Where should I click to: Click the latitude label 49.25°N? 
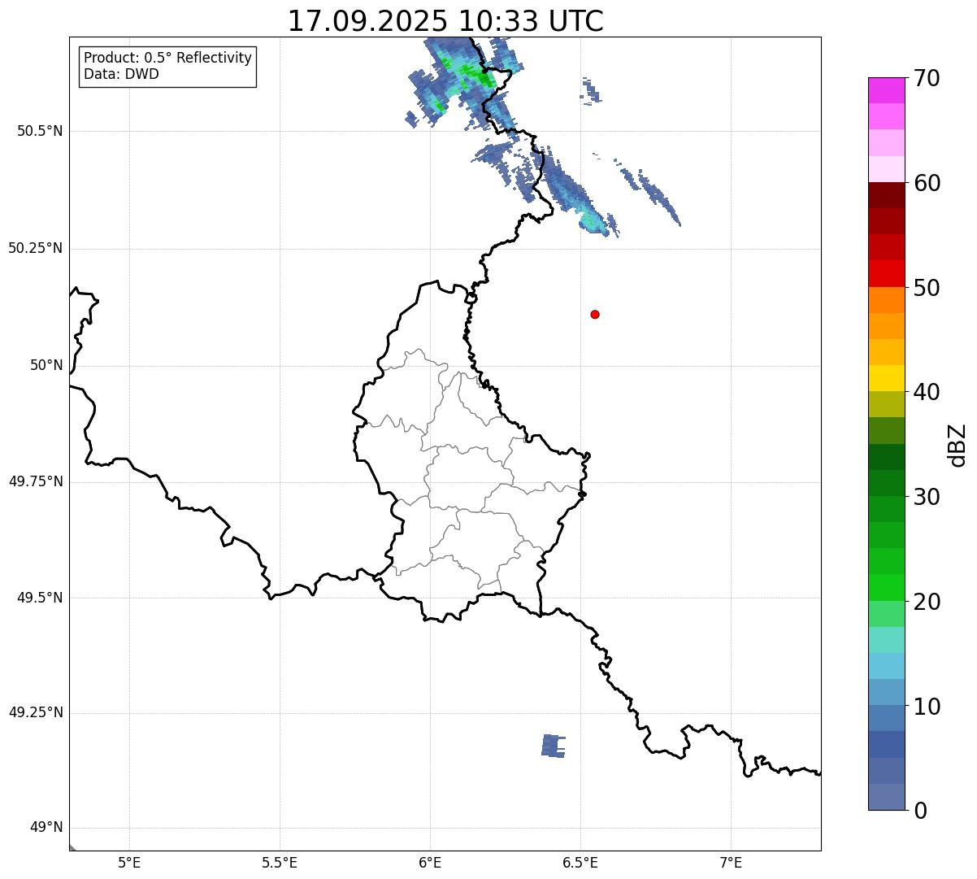pyautogui.click(x=36, y=712)
